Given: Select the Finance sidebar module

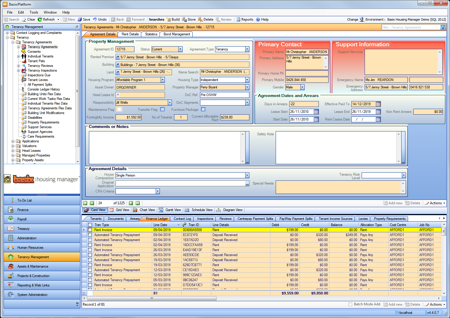Looking at the screenshot, I should click(24, 210).
